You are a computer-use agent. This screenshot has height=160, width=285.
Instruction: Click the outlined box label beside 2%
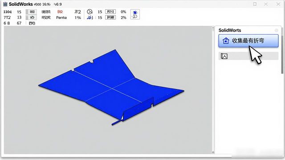[110, 17]
